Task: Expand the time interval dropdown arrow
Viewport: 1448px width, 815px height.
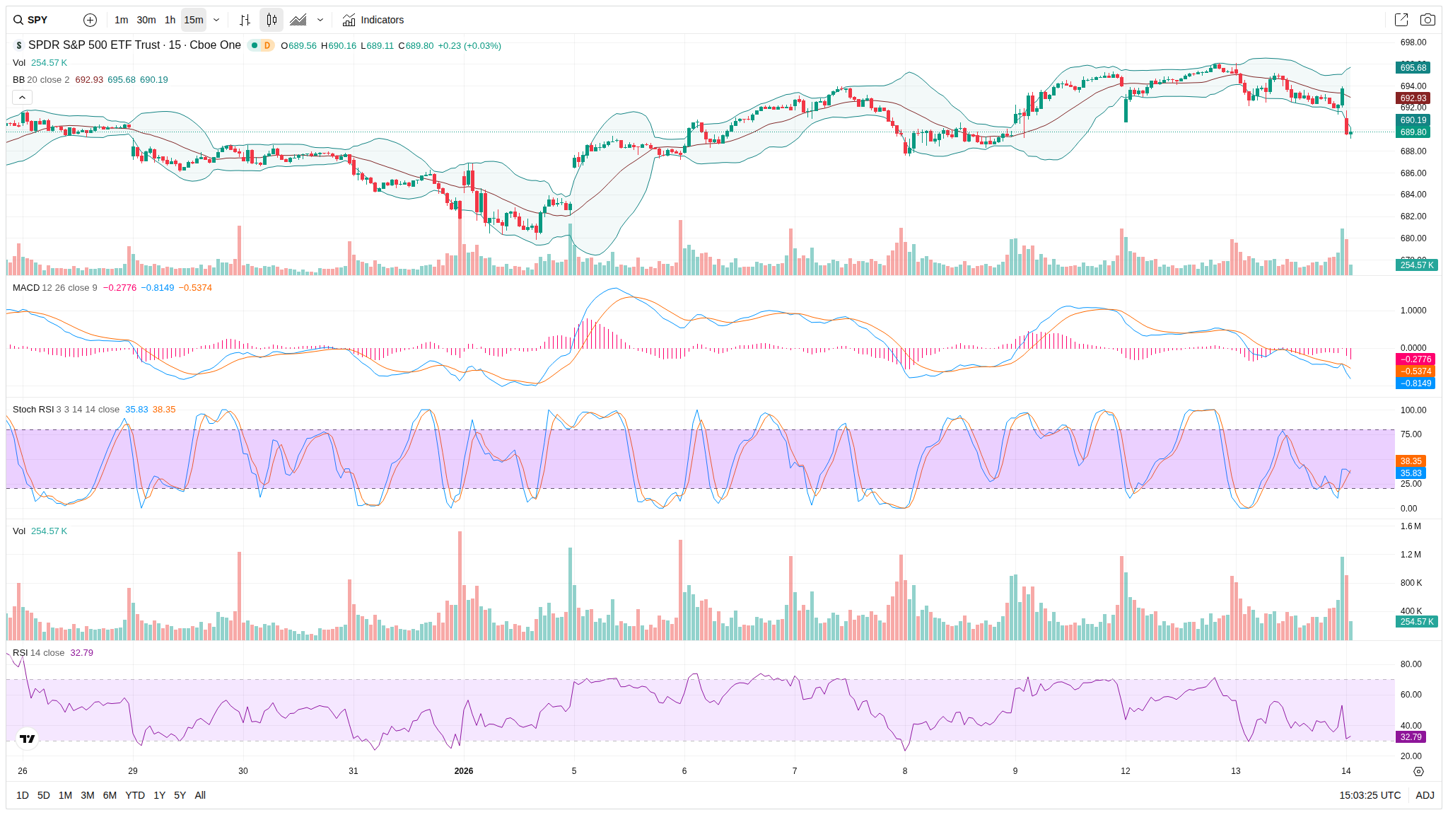Action: point(216,20)
